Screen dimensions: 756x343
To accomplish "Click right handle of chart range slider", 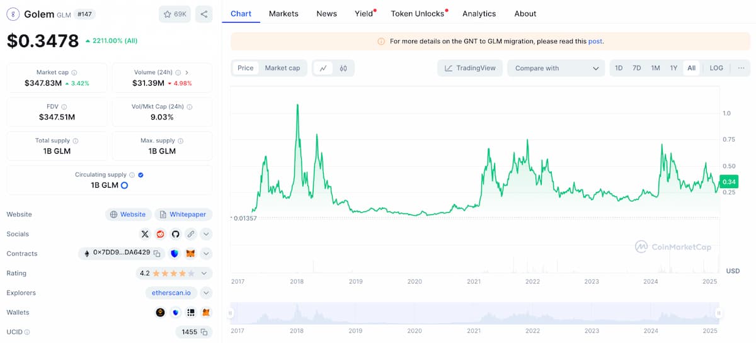I will [x=718, y=313].
